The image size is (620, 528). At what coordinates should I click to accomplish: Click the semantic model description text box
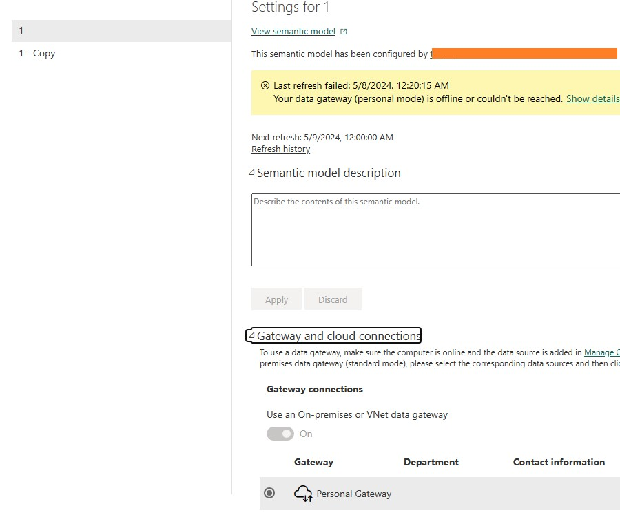point(435,230)
